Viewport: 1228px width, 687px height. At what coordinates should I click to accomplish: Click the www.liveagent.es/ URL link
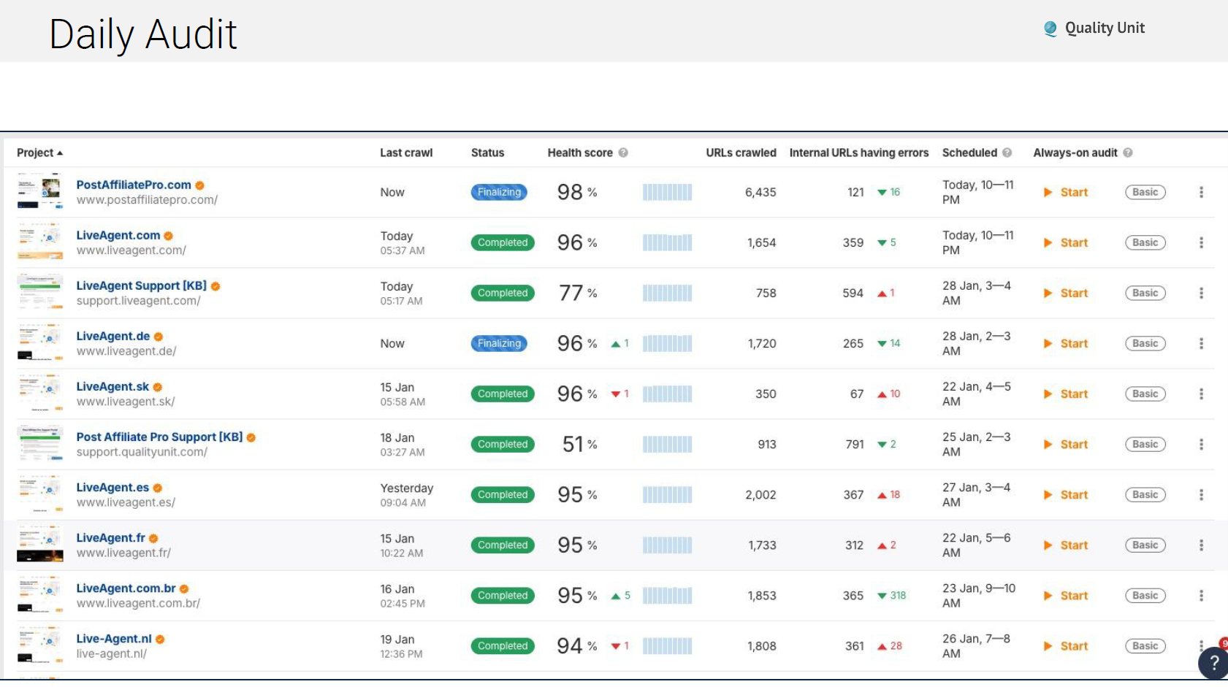pos(125,502)
